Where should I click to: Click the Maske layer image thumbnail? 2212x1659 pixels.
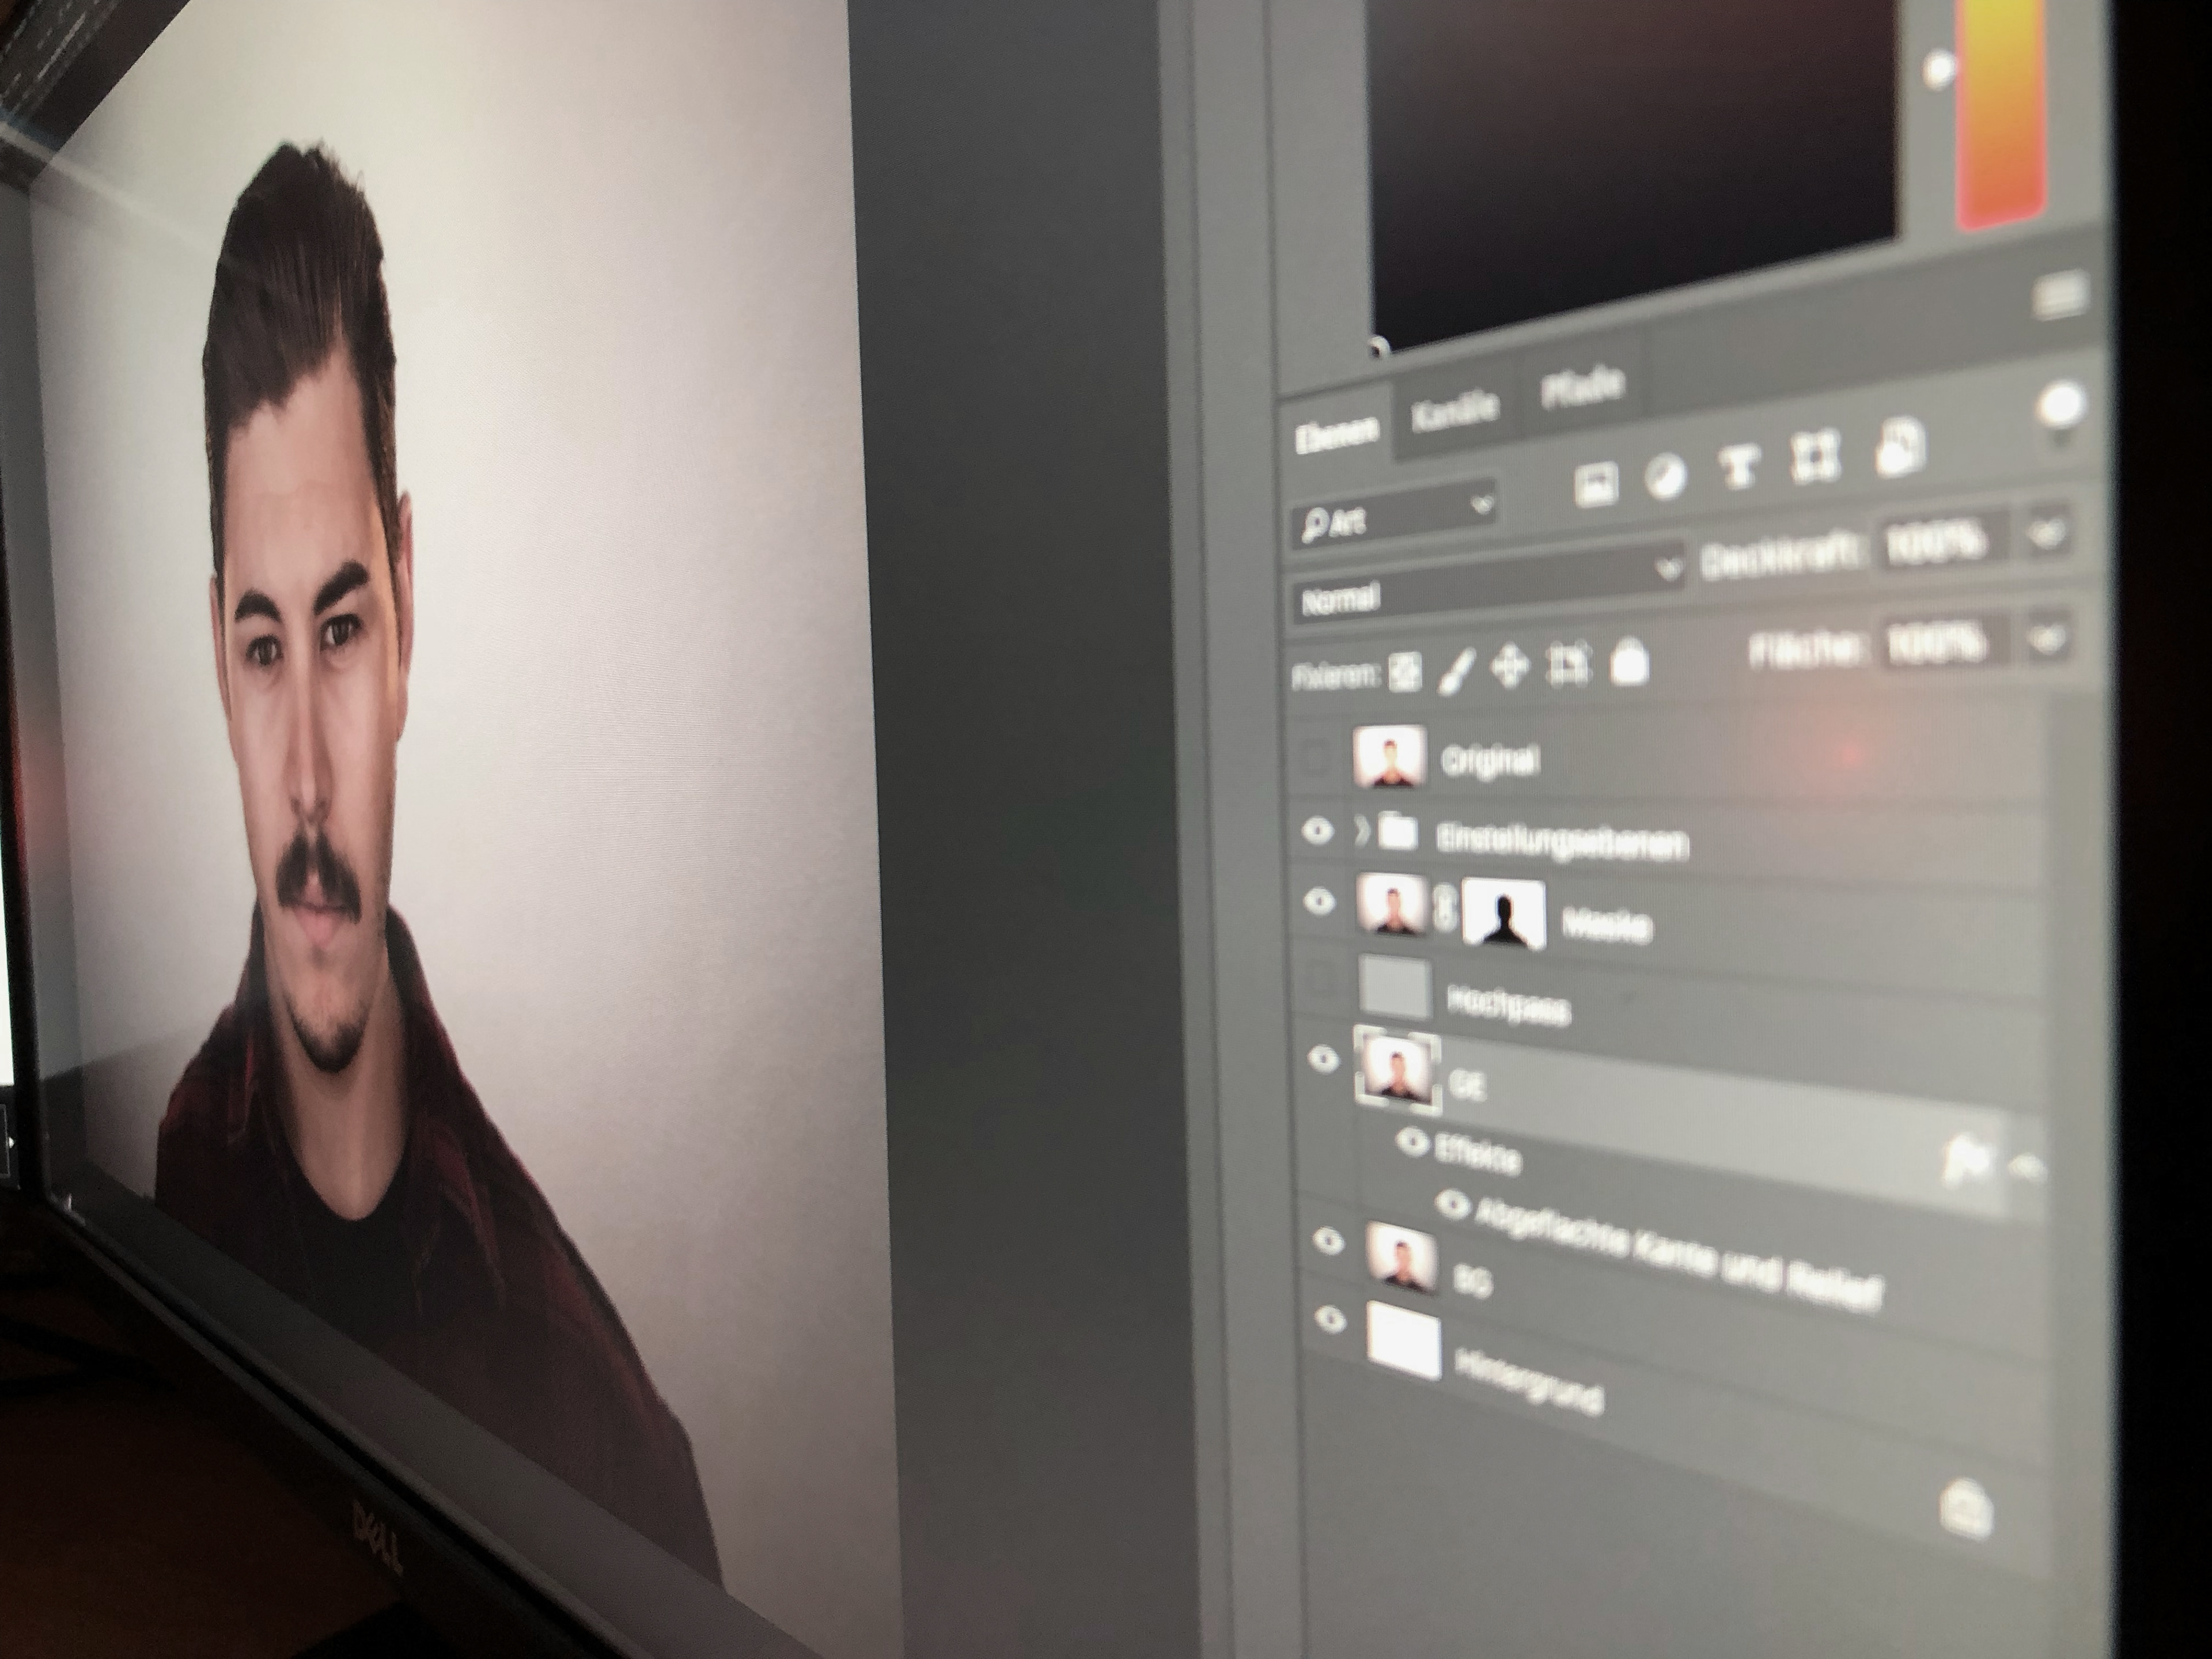[x=1392, y=903]
